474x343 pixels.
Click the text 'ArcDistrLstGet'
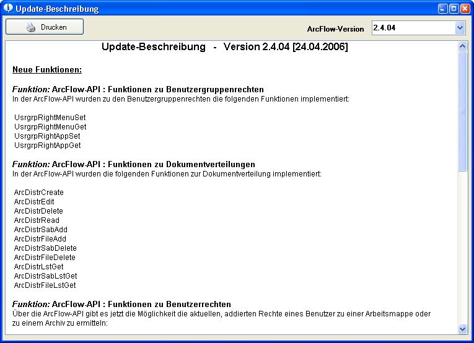38,267
